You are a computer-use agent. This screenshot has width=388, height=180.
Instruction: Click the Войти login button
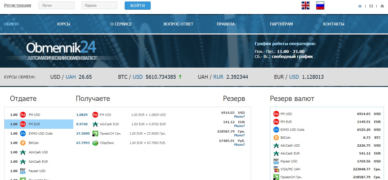pos(138,6)
